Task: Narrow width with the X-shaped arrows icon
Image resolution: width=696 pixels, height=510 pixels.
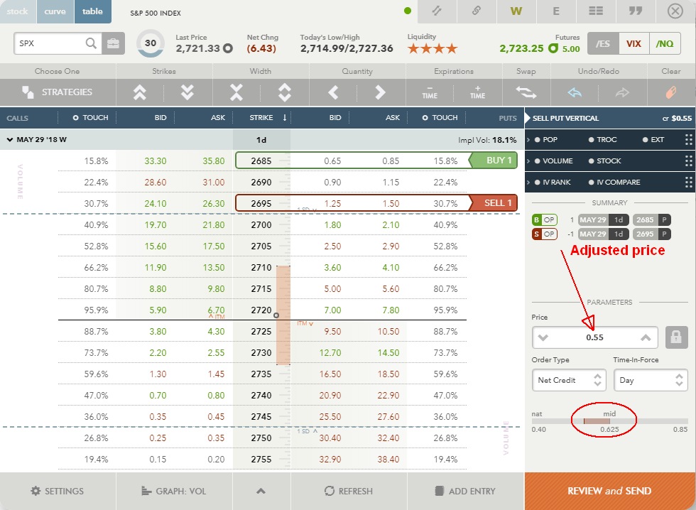Action: (236, 92)
